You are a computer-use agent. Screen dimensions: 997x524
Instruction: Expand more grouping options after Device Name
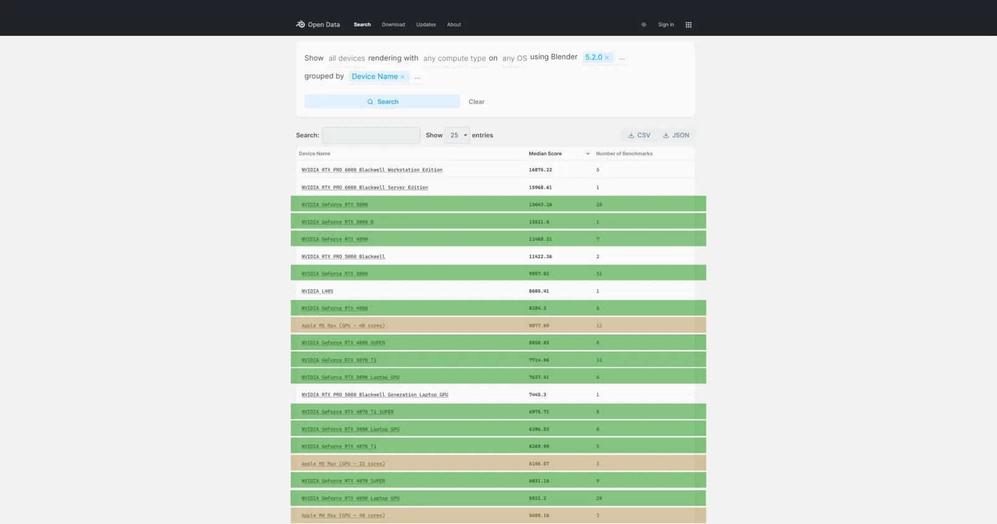[417, 77]
